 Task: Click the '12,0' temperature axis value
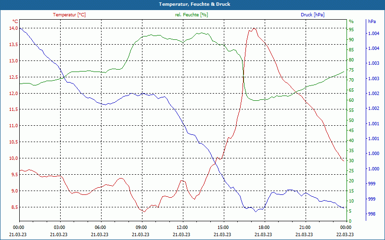[x=13, y=93]
